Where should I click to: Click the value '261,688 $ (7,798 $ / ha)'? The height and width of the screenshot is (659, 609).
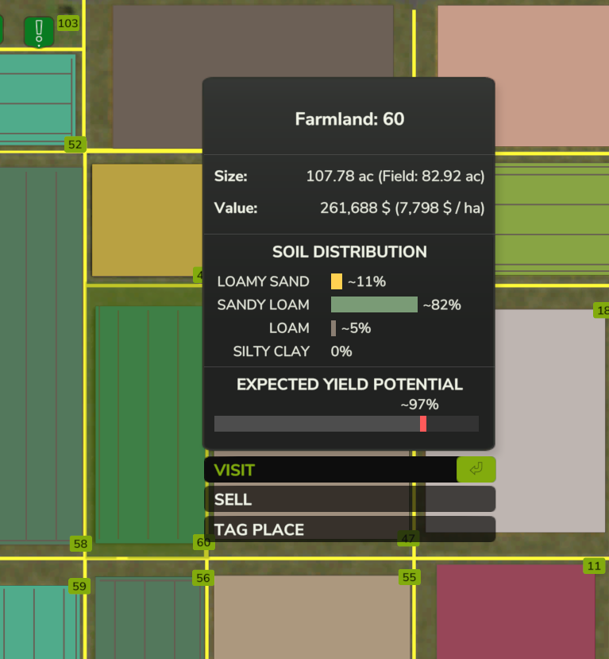pos(403,207)
